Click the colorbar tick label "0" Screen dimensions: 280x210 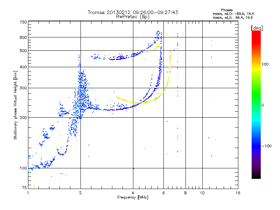coord(262,105)
